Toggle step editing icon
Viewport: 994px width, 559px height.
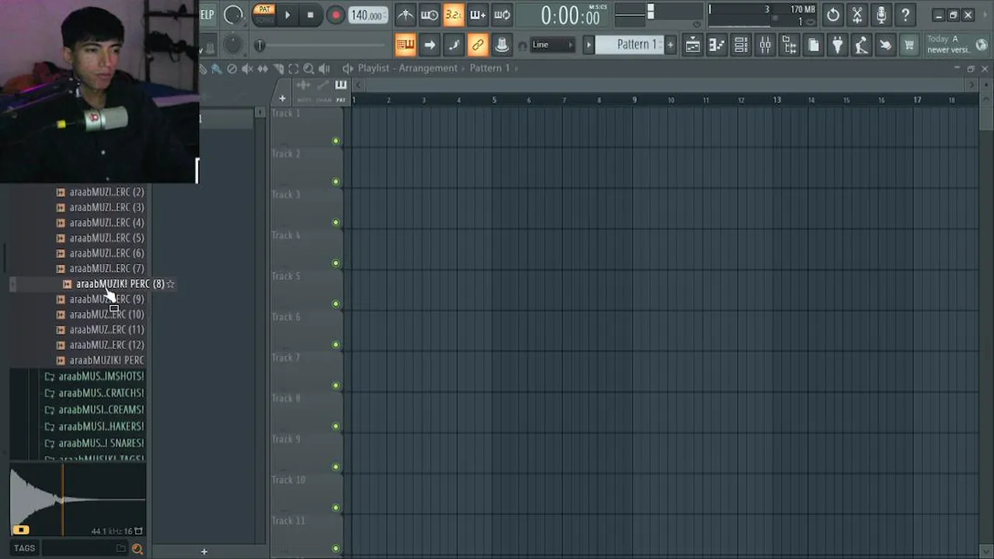pos(454,45)
